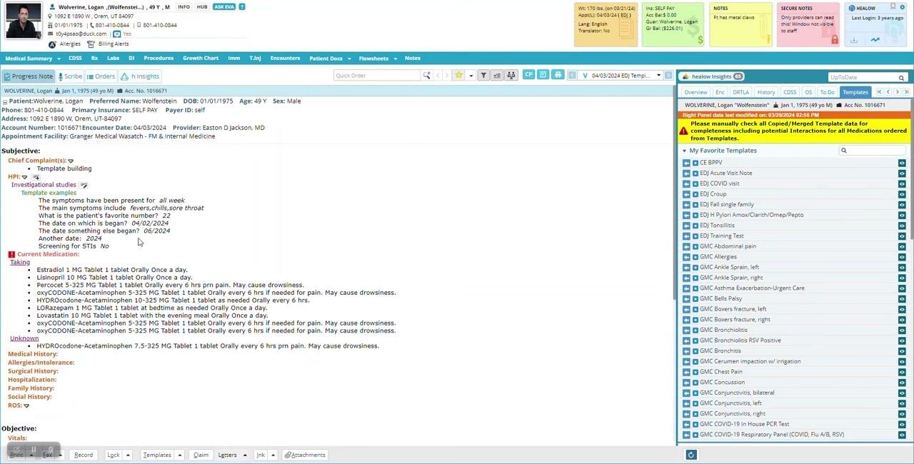914x464 pixels.
Task: Click the CP icon button
Action: click(x=528, y=75)
